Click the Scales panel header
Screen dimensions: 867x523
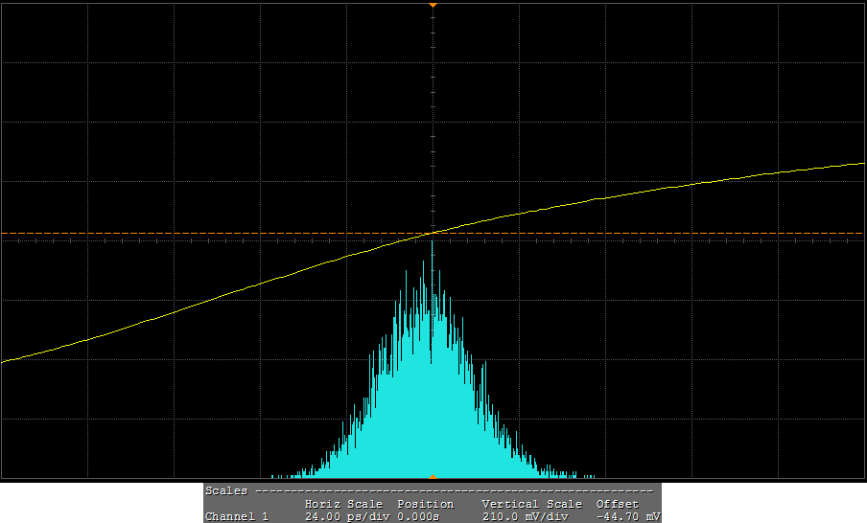click(226, 490)
